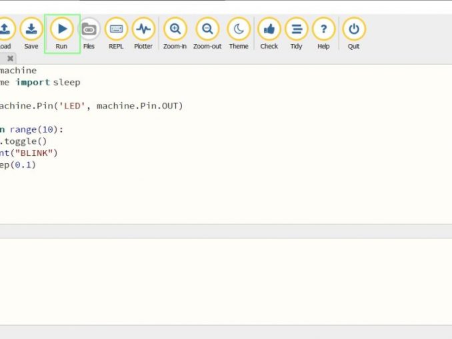The image size is (452, 339).
Task: Click the line with range(10)
Action: click(31, 130)
